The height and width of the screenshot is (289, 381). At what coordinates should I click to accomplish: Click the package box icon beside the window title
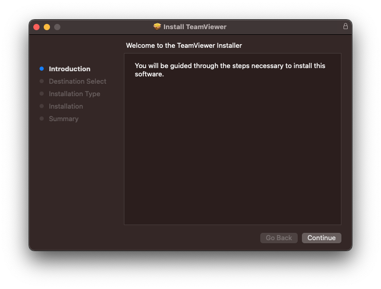pos(157,27)
